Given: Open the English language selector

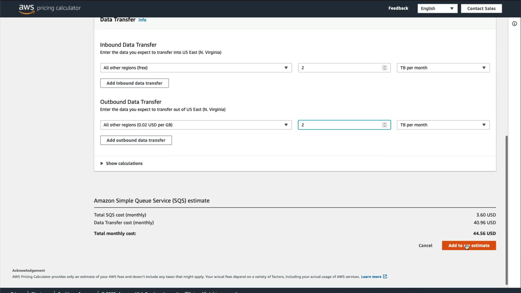Looking at the screenshot, I should [x=437, y=8].
